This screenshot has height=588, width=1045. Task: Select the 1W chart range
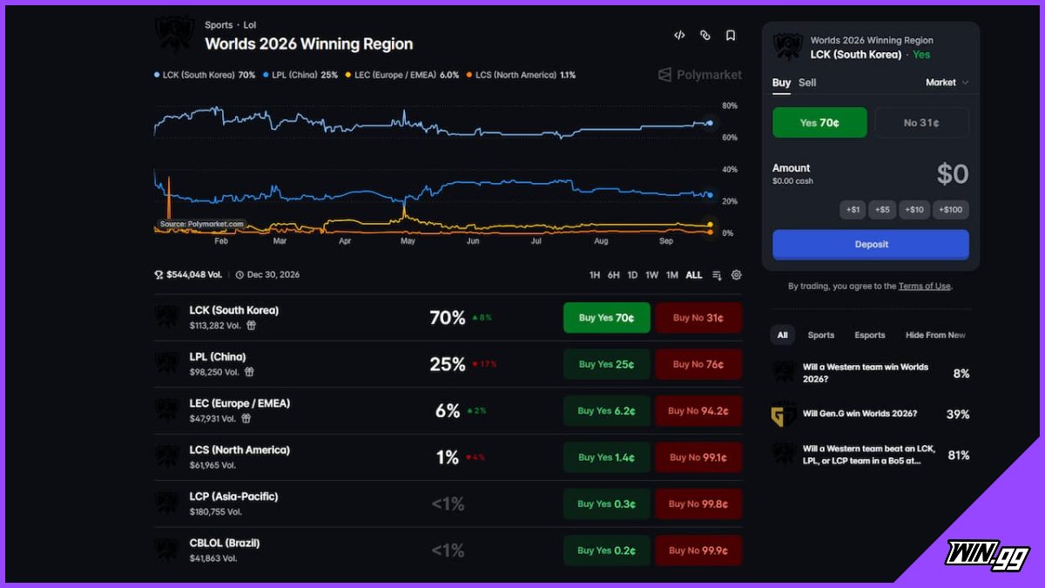[x=651, y=275]
